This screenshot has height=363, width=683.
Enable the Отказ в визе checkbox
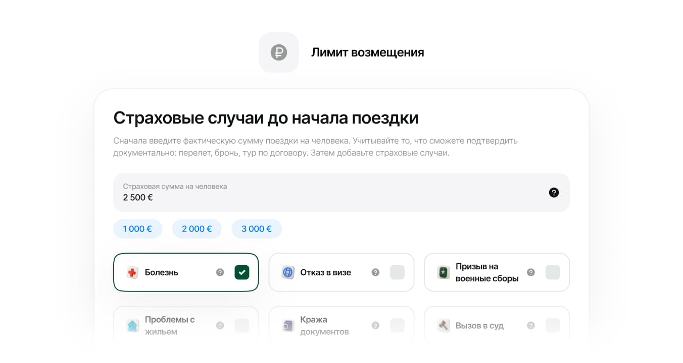point(397,272)
